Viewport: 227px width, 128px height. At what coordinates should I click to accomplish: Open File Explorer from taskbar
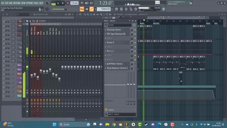107,124
